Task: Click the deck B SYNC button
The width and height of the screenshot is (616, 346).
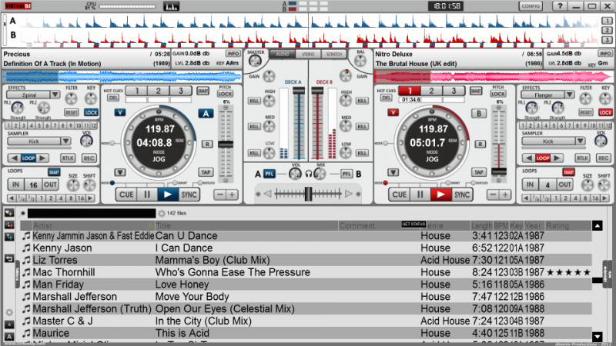Action: 462,195
